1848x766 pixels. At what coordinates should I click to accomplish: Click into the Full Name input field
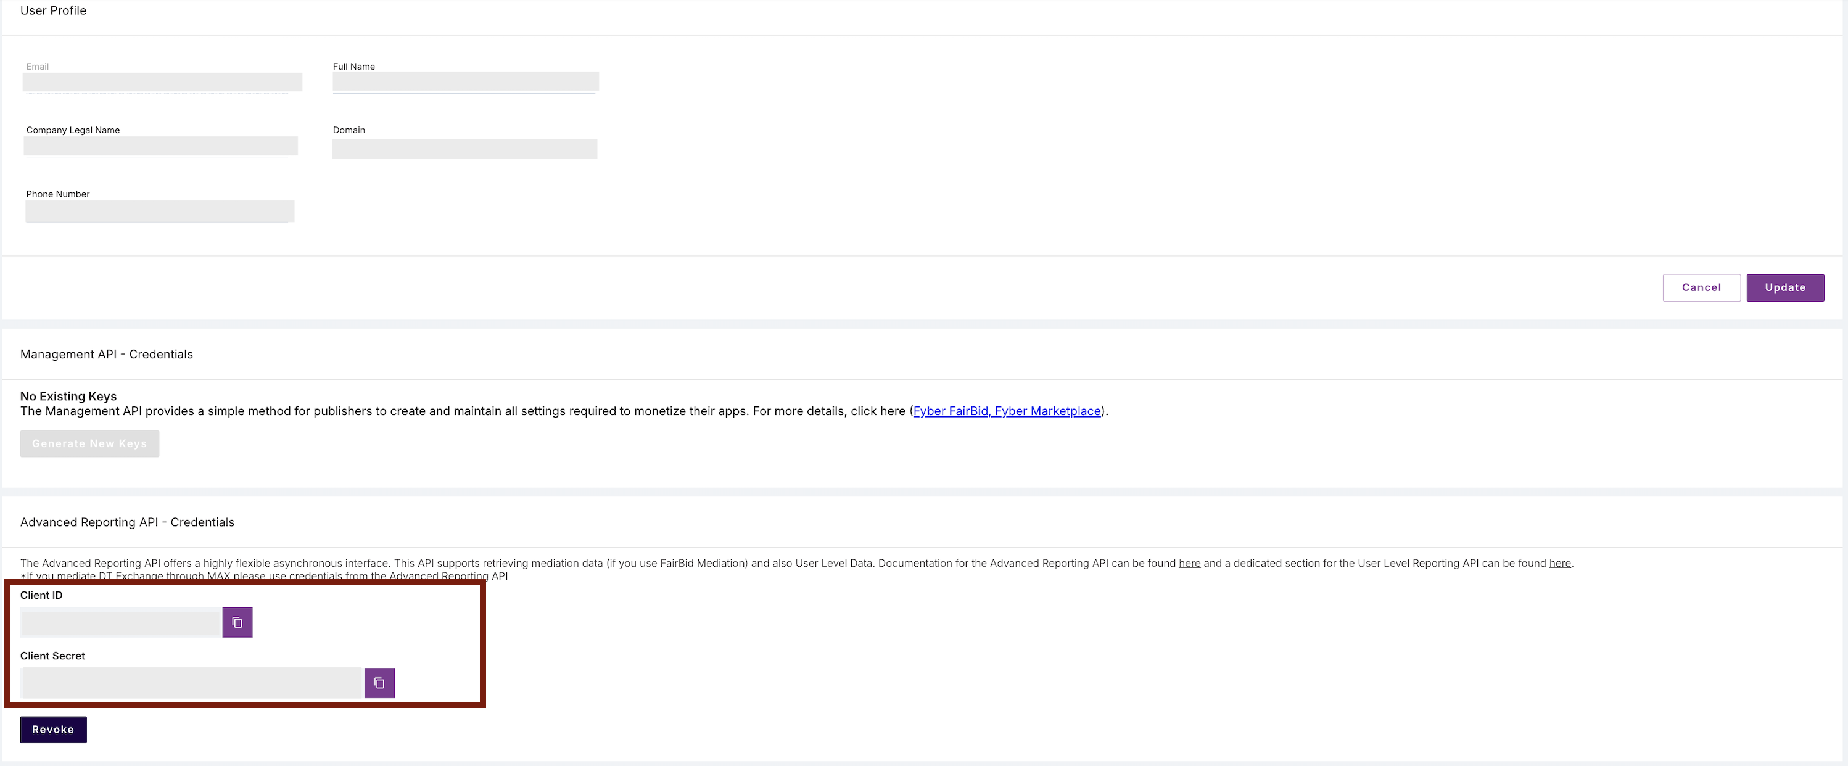pos(465,82)
